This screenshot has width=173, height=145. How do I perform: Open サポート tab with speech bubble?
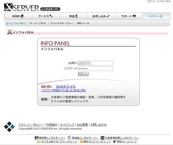click(x=129, y=16)
